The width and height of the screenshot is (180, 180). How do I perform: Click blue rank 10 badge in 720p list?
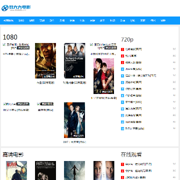(x=122, y=108)
